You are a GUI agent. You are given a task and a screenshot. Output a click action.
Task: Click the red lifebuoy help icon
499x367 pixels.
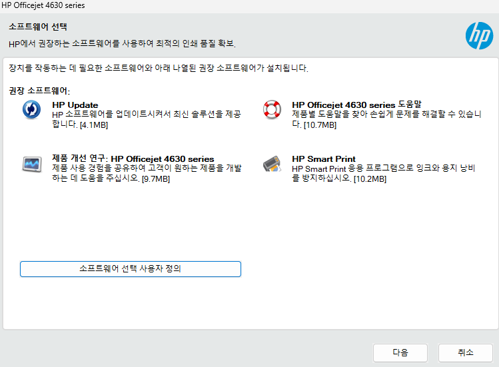point(272,109)
